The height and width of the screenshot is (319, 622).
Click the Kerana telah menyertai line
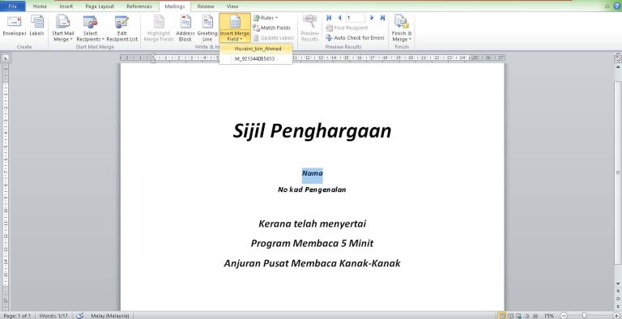312,223
